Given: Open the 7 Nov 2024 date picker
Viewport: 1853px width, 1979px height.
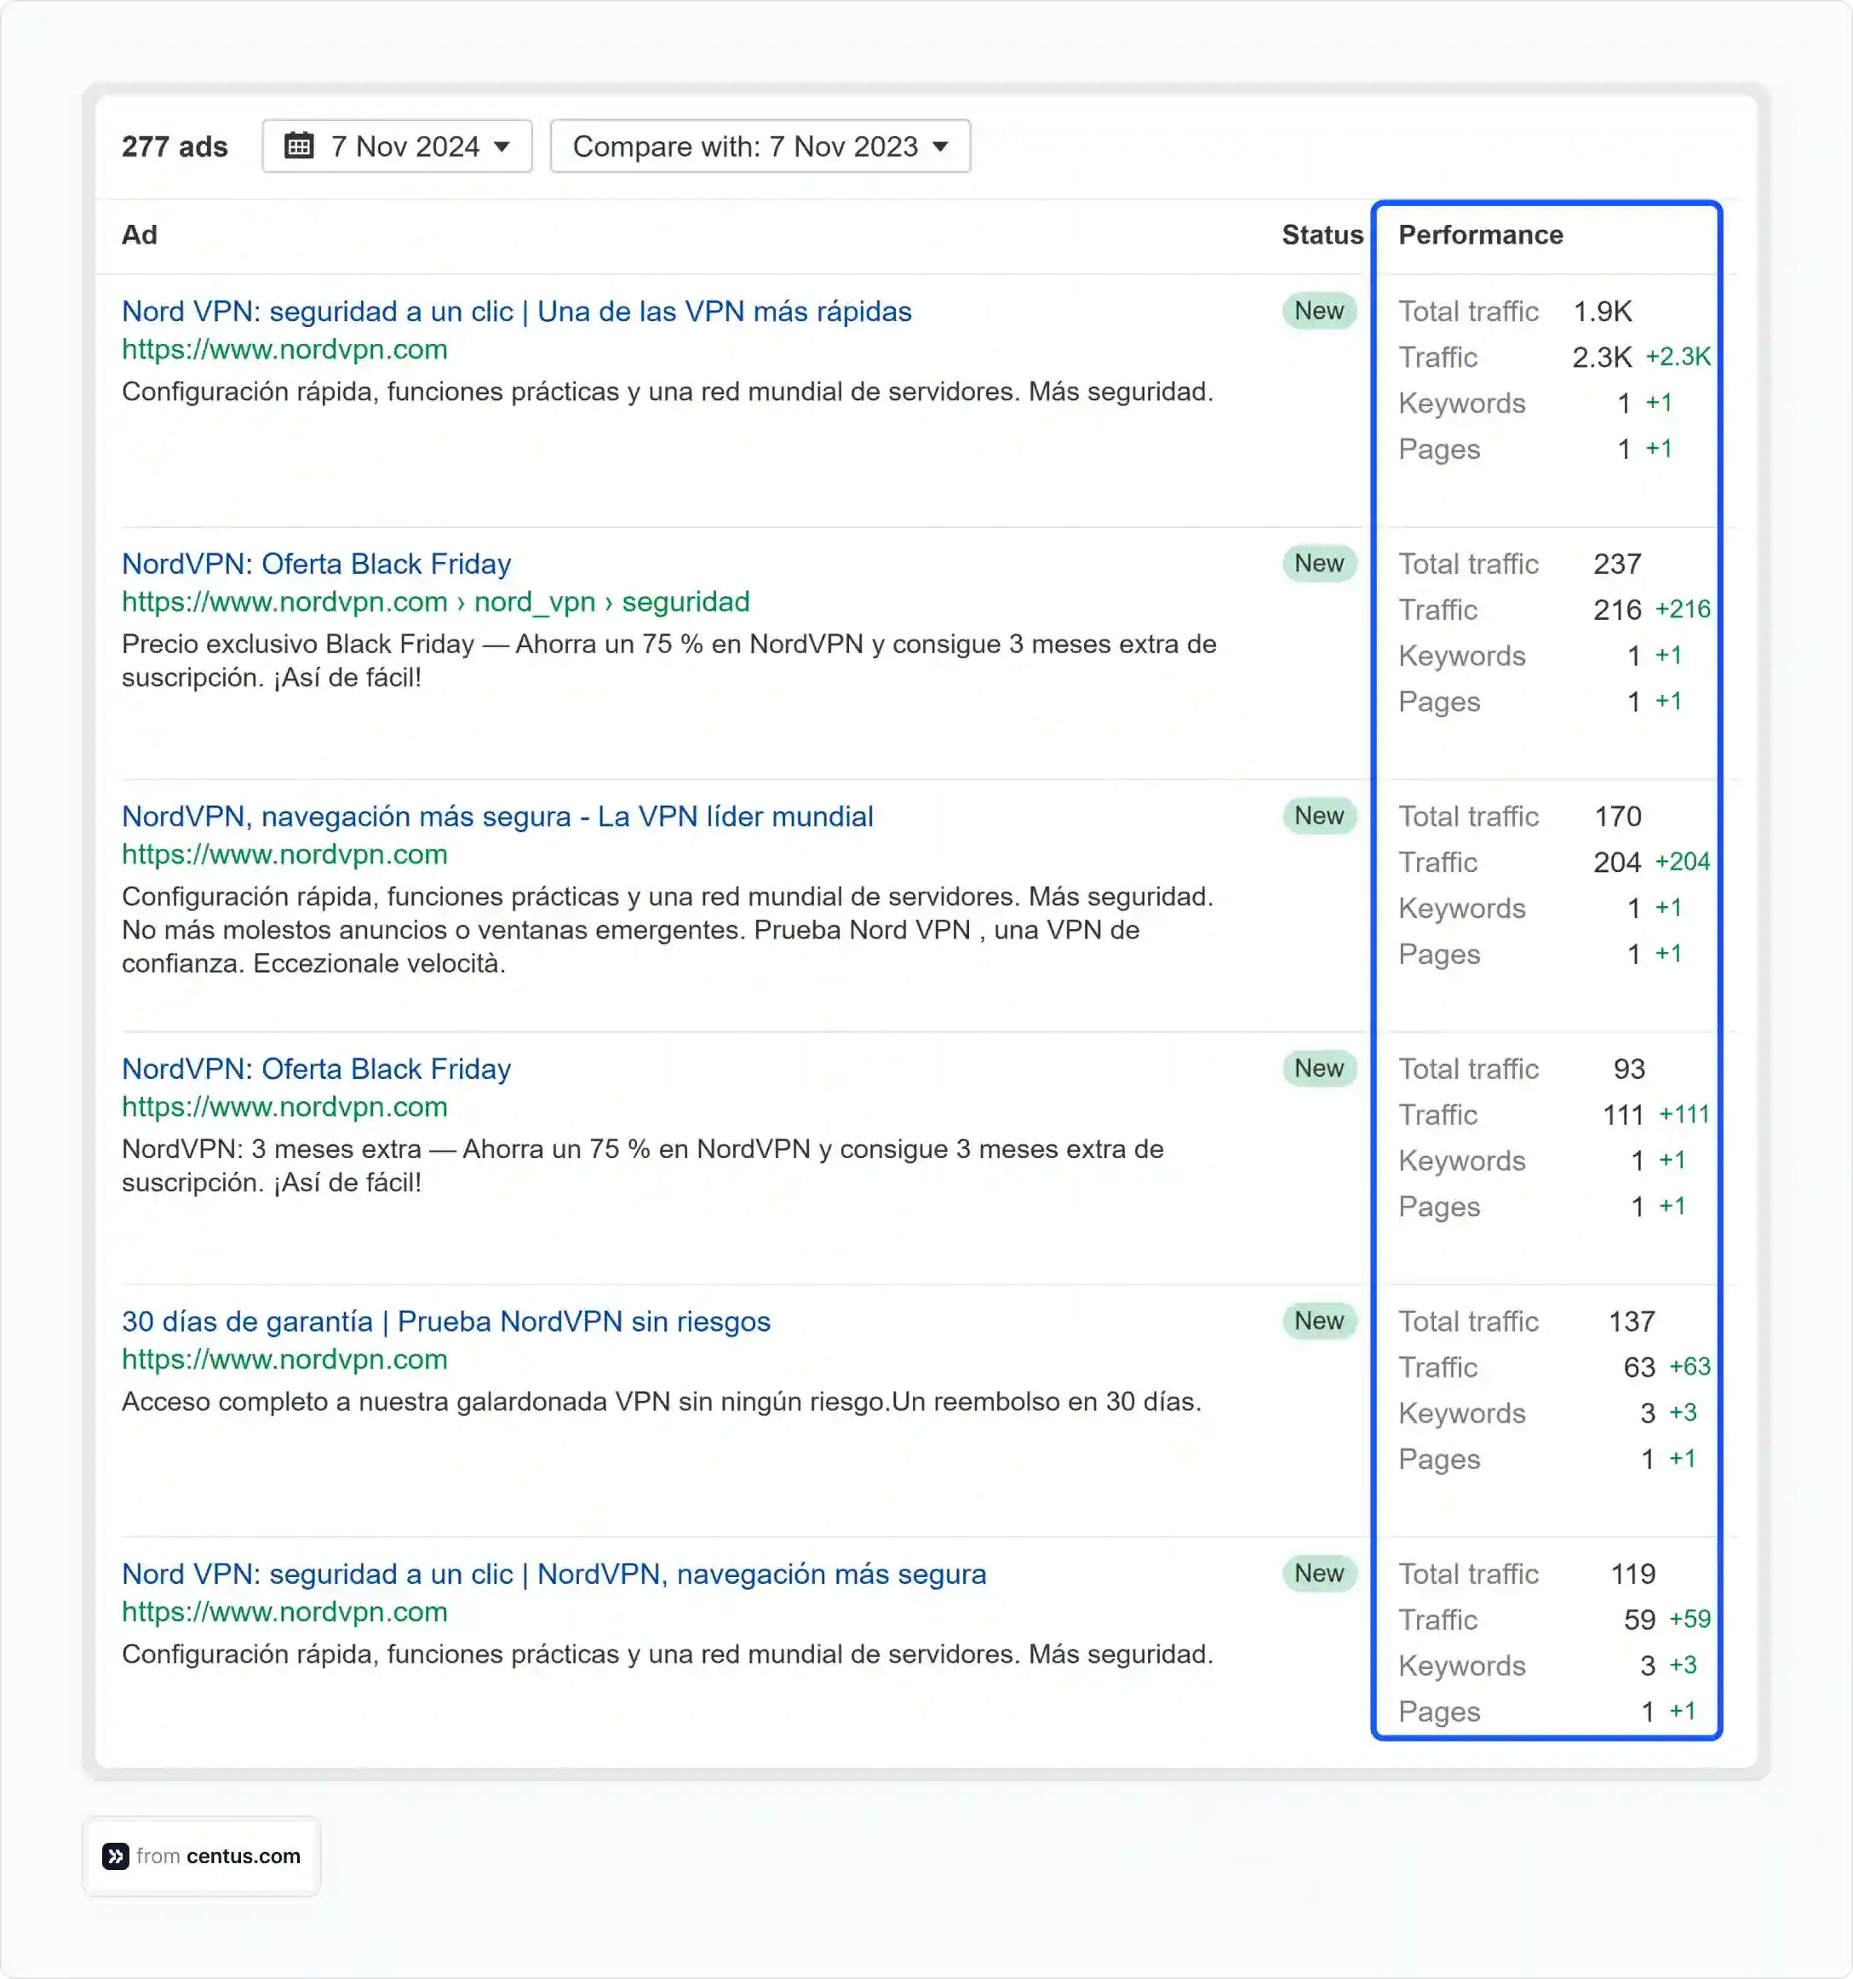Looking at the screenshot, I should (x=396, y=146).
